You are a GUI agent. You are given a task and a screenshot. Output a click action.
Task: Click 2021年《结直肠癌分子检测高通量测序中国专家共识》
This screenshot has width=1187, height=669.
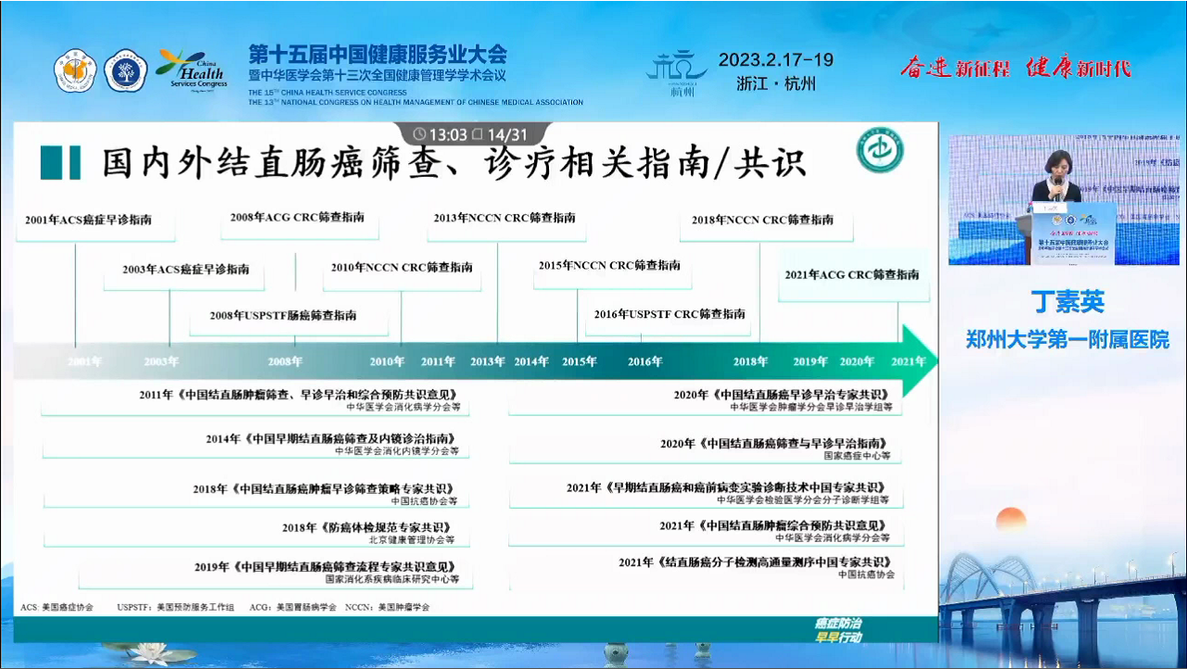(x=754, y=562)
